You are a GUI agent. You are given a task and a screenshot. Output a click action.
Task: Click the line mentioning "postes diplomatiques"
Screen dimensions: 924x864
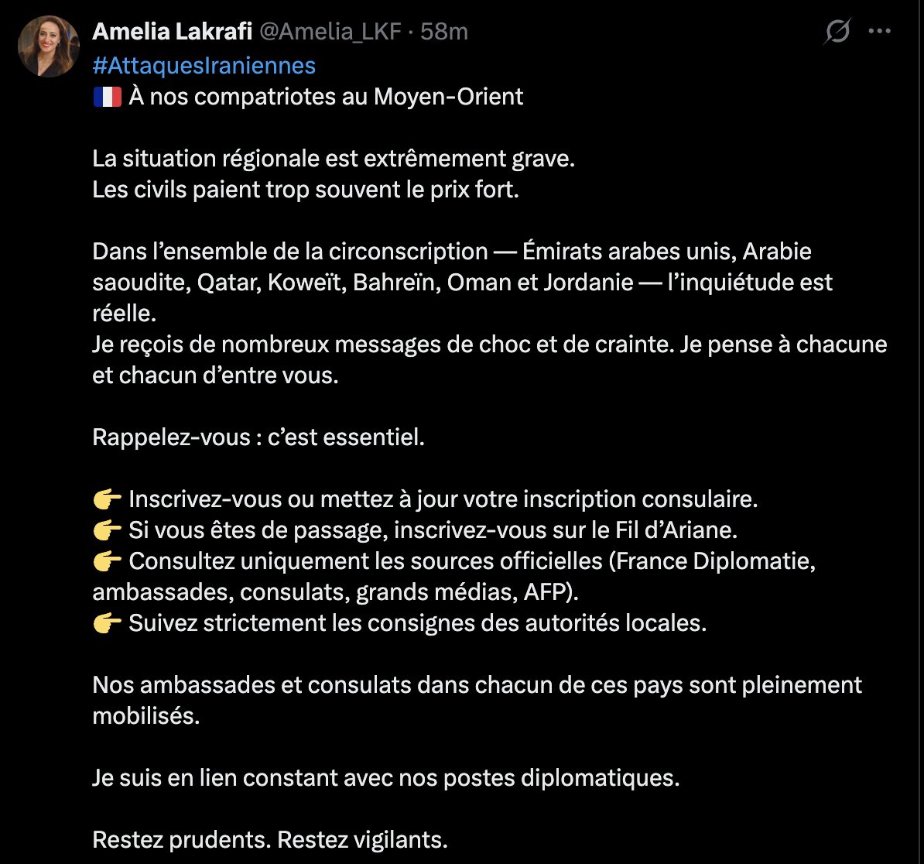[385, 778]
